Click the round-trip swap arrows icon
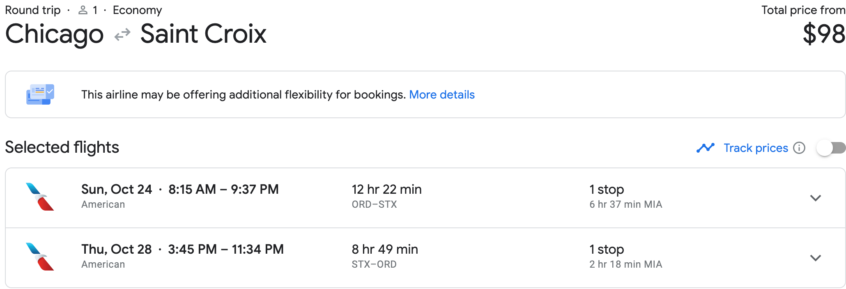 click(122, 35)
